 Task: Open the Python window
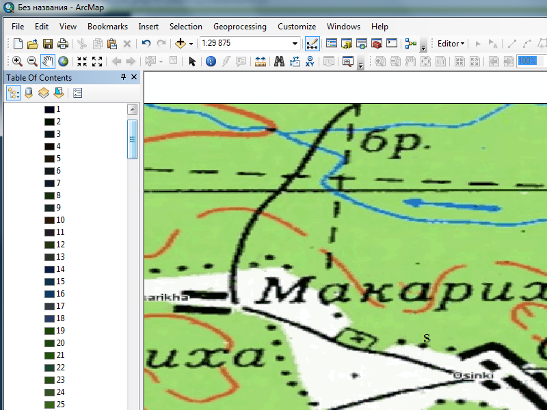[392, 44]
